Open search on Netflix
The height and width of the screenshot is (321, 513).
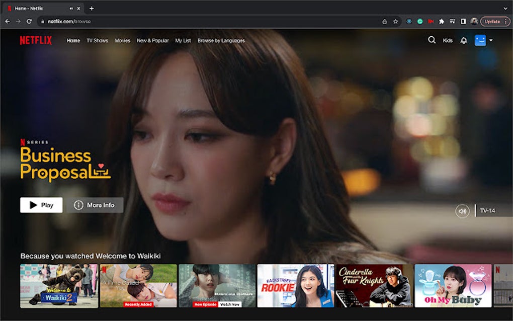pos(432,40)
